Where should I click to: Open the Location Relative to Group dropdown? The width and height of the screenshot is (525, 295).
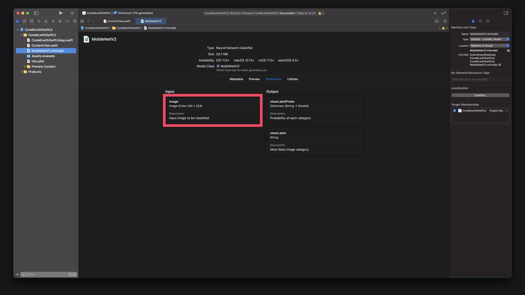[x=489, y=46]
